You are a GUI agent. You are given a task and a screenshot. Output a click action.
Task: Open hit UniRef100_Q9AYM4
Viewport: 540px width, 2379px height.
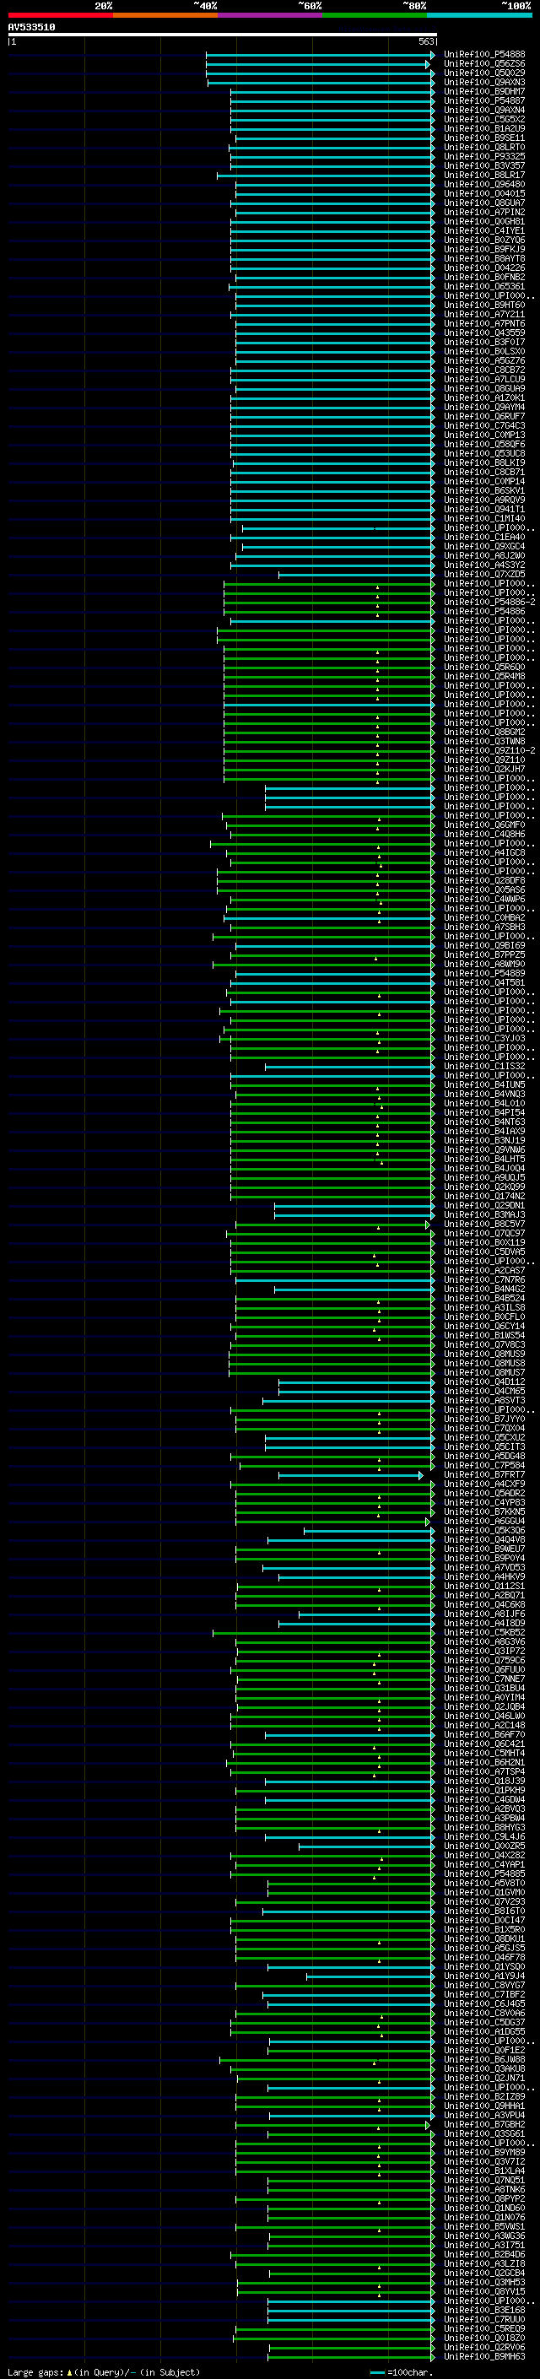click(484, 408)
